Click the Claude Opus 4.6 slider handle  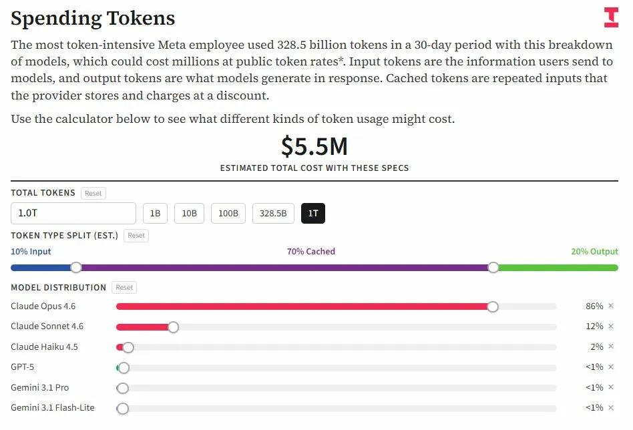pos(493,306)
